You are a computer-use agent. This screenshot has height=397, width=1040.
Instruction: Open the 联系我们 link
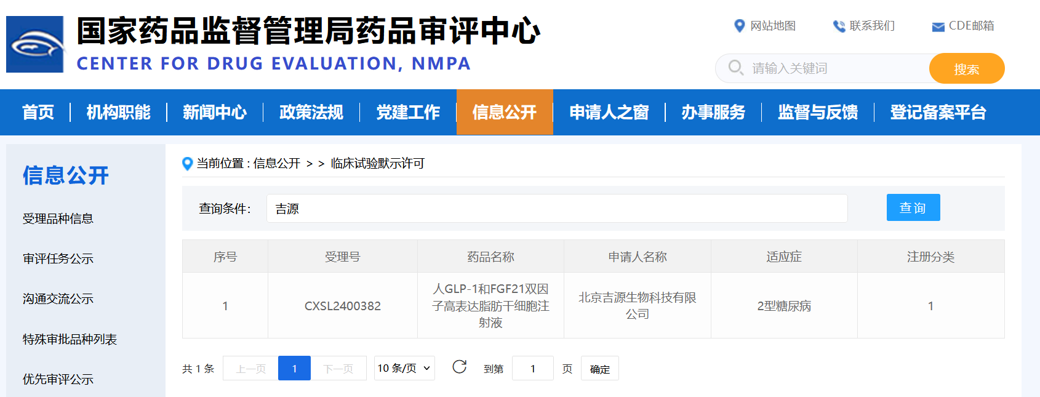pyautogui.click(x=872, y=26)
